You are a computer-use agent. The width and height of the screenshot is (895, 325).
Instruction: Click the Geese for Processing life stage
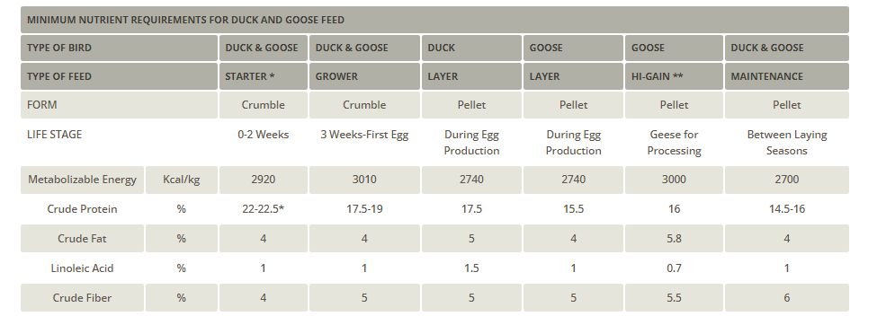click(x=674, y=143)
